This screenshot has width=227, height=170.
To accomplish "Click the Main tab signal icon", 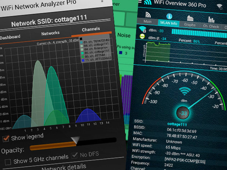I will coord(148,15).
